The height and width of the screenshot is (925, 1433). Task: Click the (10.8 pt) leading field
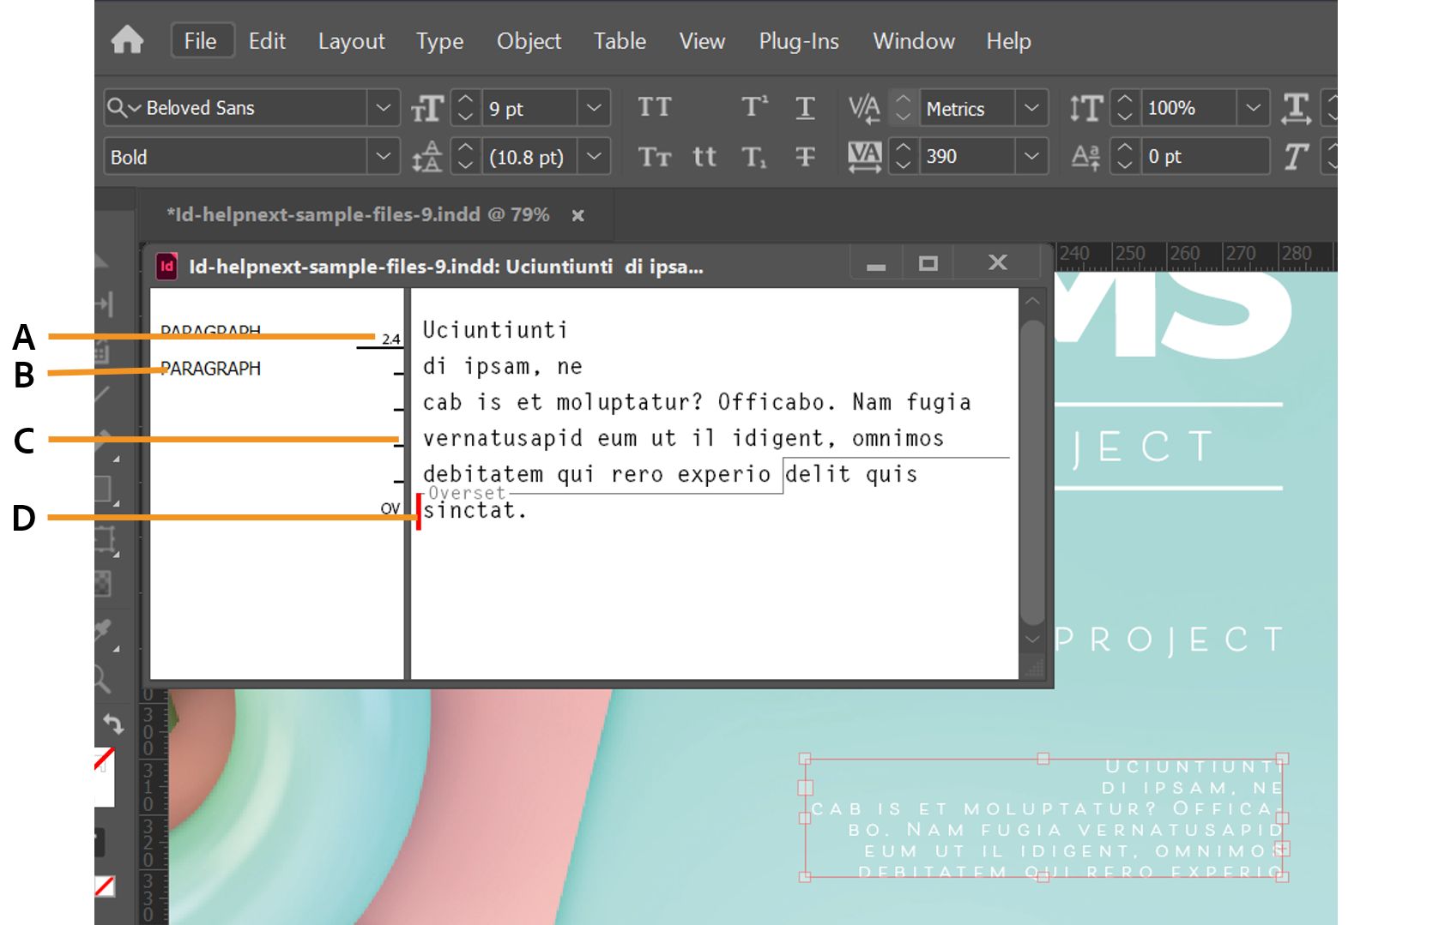[529, 157]
